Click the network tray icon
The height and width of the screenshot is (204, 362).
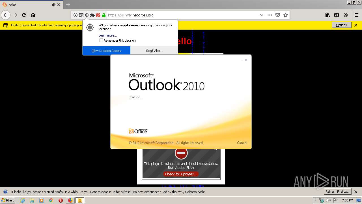322,200
